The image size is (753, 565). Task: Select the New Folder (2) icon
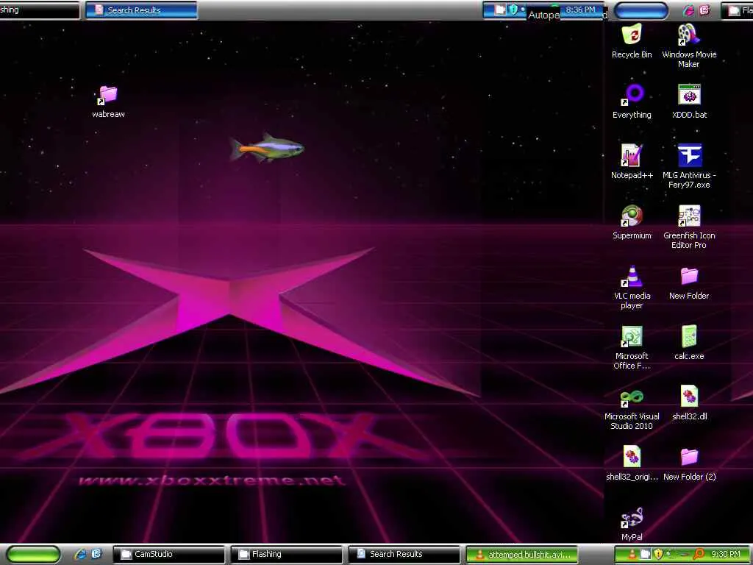[x=689, y=463]
